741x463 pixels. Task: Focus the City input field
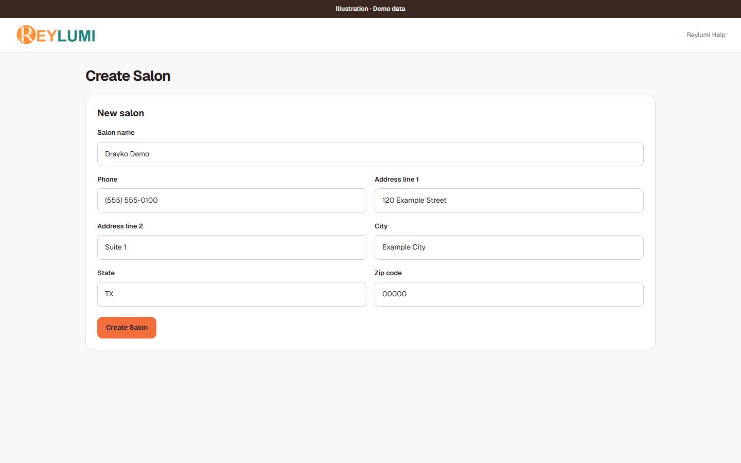click(x=509, y=247)
